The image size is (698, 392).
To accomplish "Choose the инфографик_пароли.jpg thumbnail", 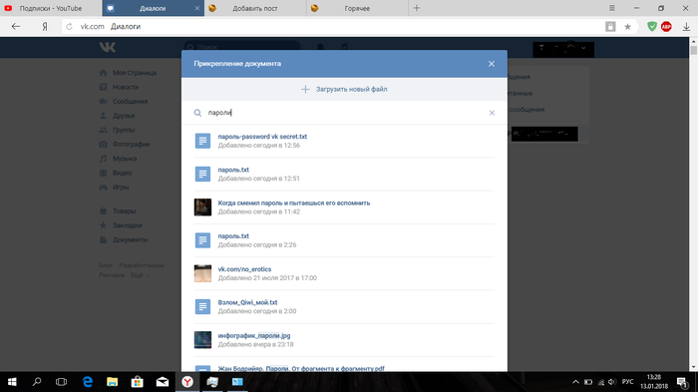I will click(x=202, y=340).
